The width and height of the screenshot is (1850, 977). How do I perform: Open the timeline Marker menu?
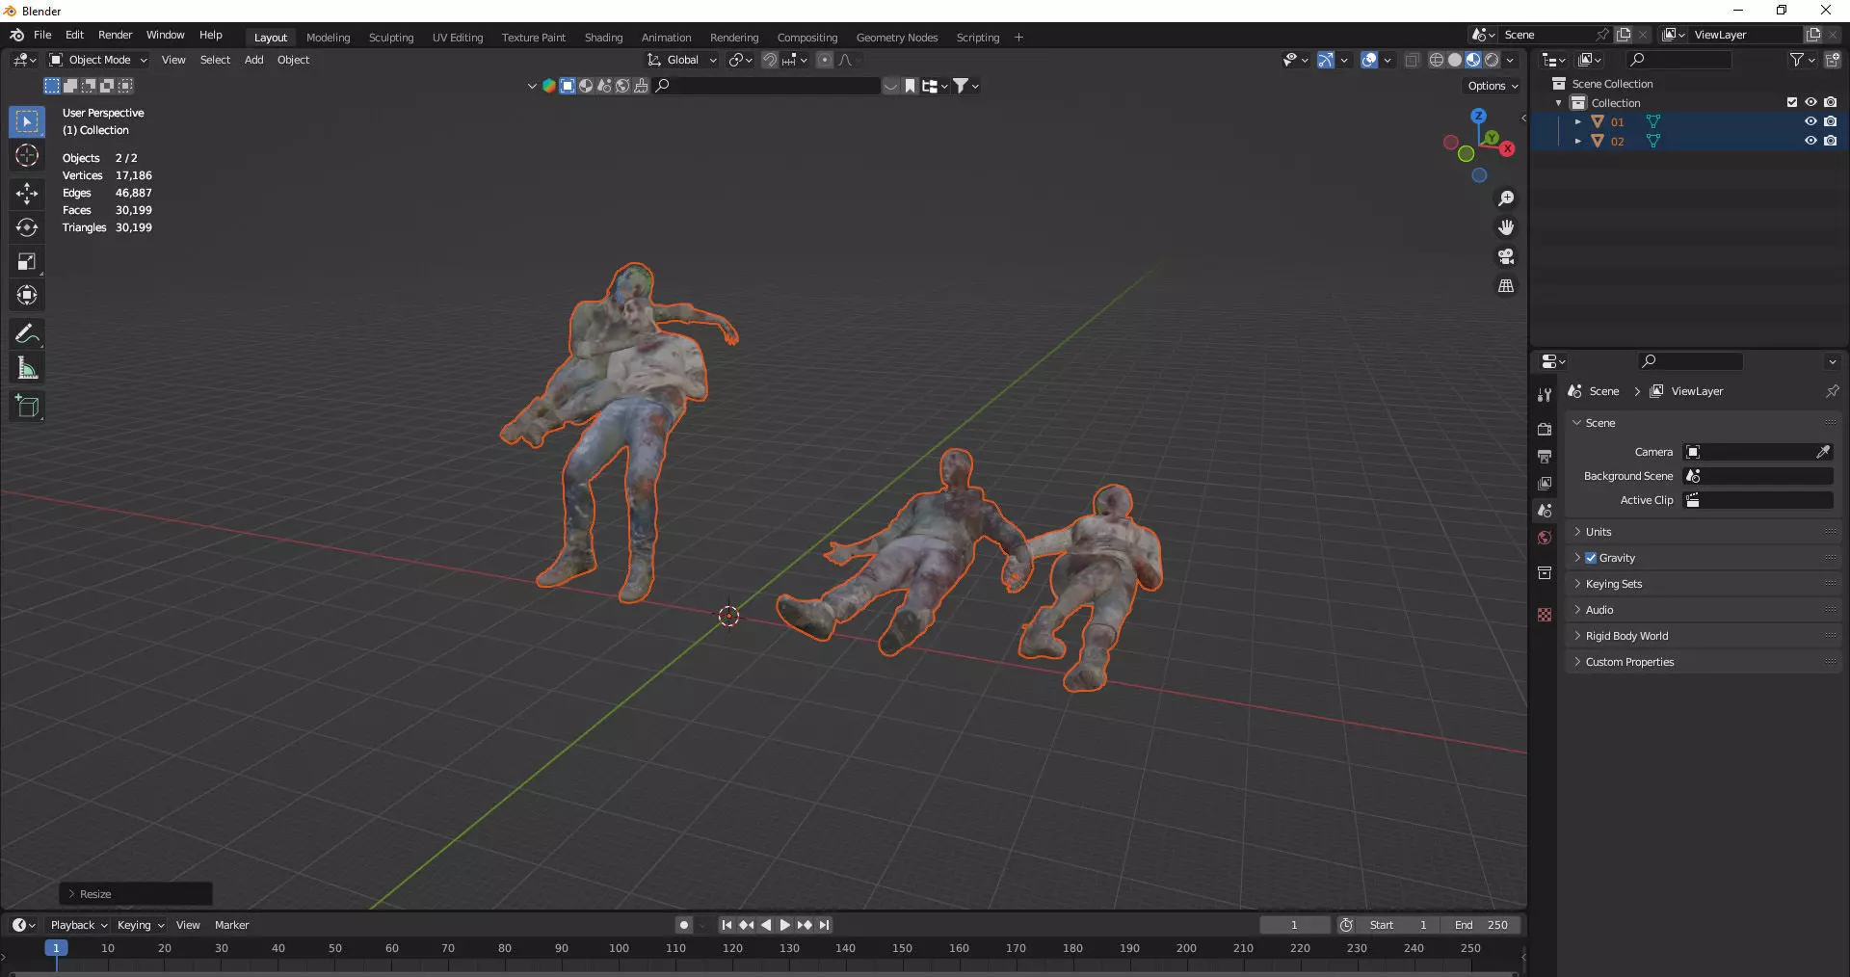(231, 925)
